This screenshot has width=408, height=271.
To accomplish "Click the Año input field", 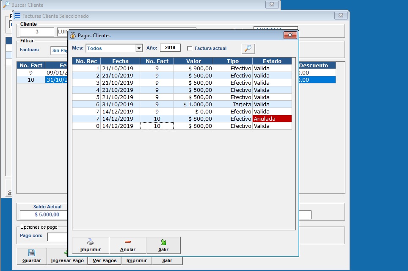I will click(x=170, y=48).
